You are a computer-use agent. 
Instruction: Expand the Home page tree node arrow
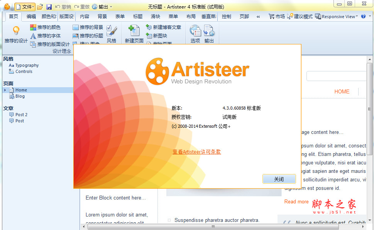(x=5, y=90)
